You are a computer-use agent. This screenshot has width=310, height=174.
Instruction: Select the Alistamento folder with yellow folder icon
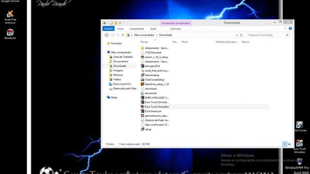pyautogui.click(x=155, y=48)
